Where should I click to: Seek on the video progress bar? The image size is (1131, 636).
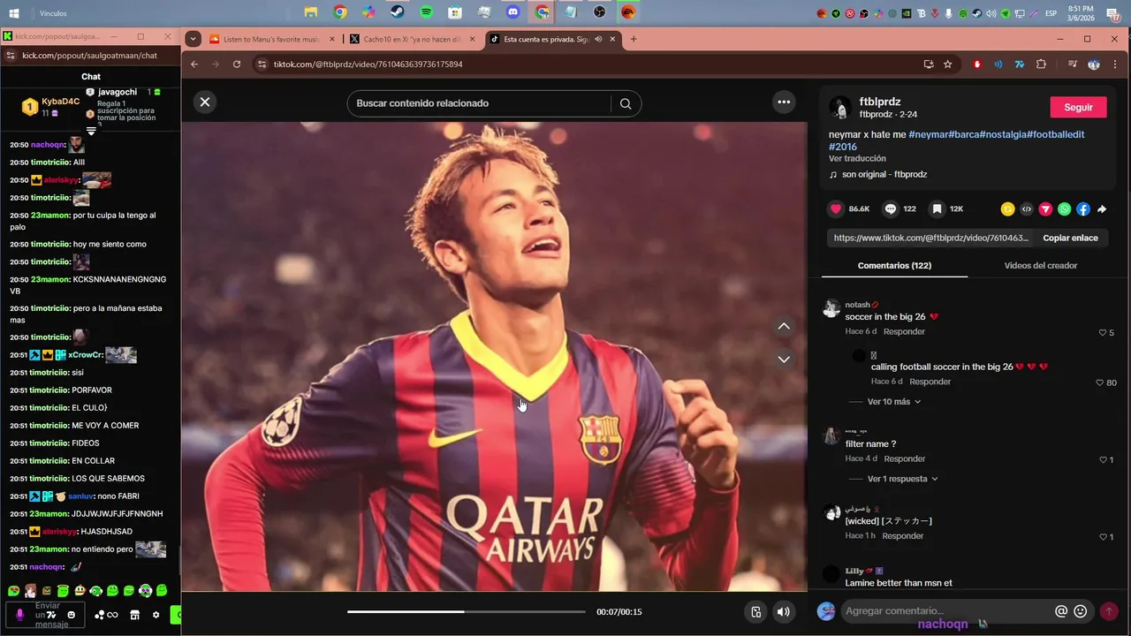pos(467,611)
